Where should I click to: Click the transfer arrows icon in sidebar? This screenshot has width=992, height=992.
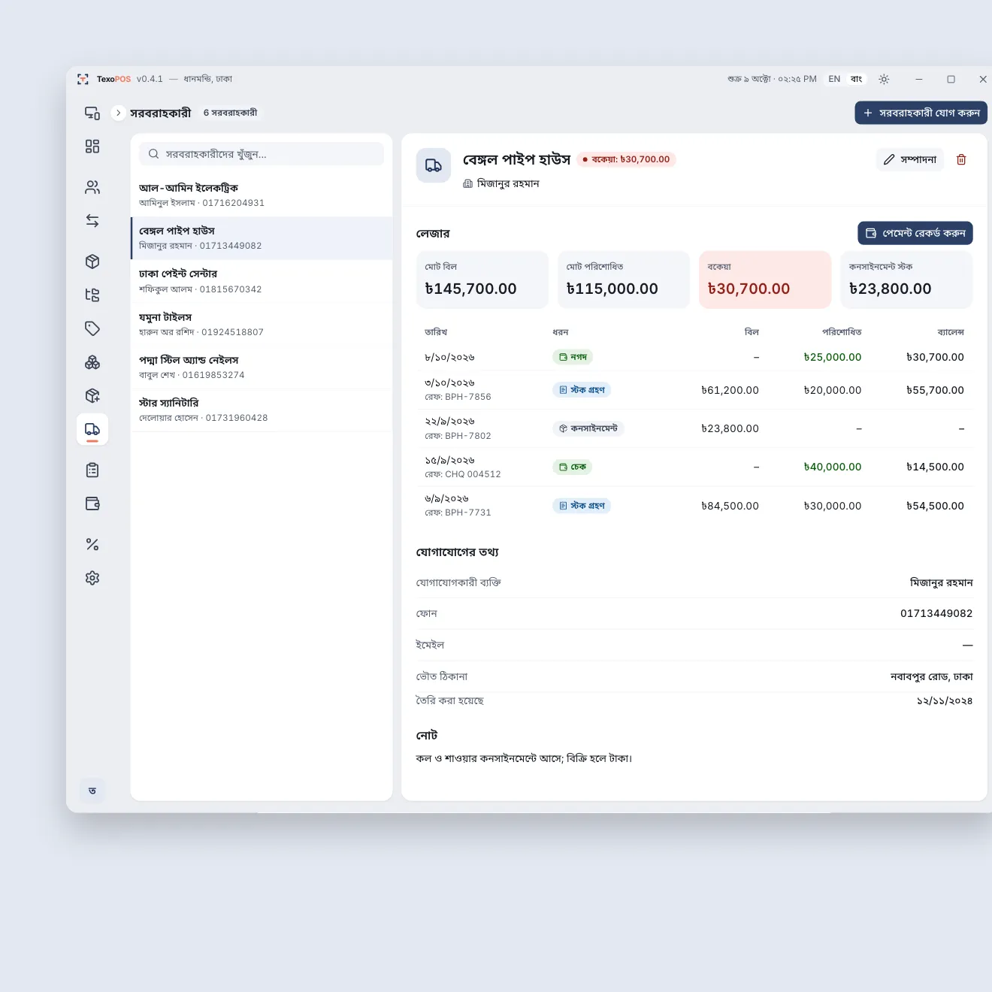point(92,221)
